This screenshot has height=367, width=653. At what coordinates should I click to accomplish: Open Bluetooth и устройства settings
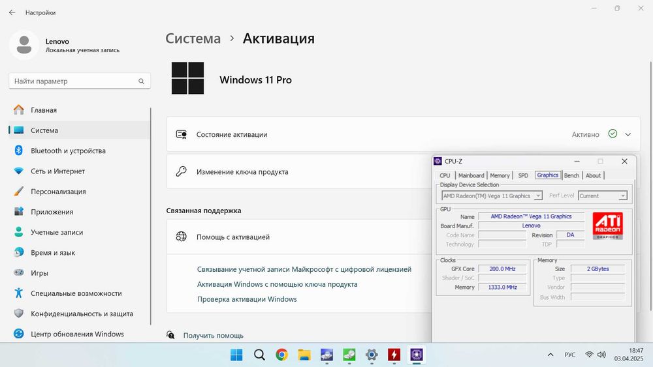(79, 151)
